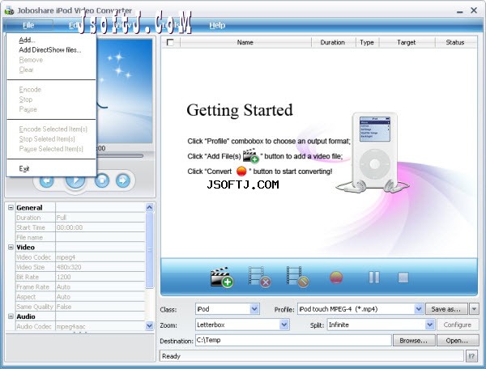
Task: Click the Video Codec value mpeg4
Action: 100,257
